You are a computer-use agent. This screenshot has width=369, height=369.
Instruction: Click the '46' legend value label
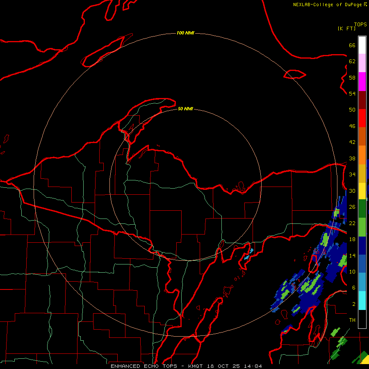(352, 126)
